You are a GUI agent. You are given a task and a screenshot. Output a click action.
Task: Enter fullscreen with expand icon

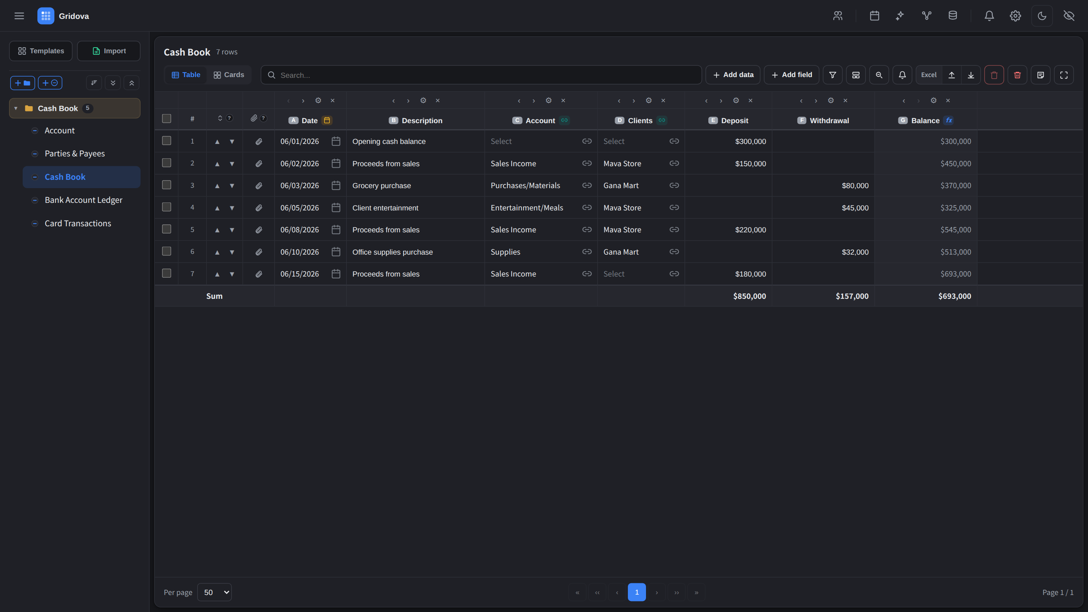[1064, 75]
